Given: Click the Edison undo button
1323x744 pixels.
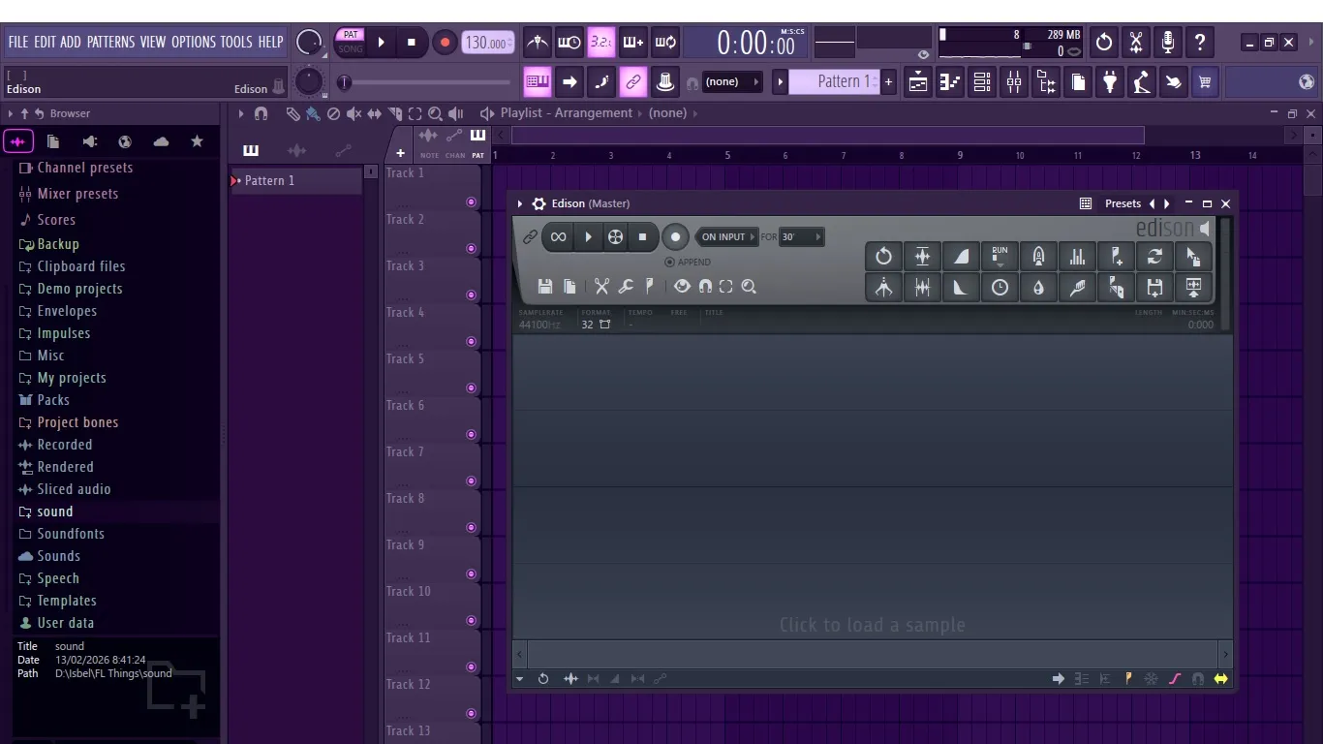Looking at the screenshot, I should pos(883,256).
